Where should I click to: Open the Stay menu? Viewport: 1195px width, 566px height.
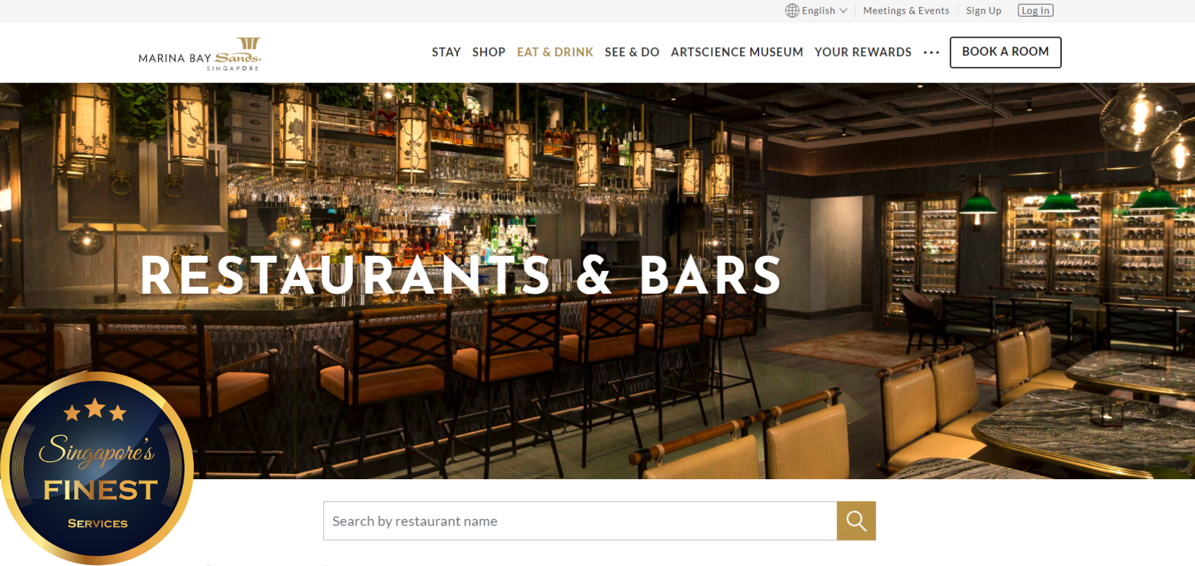point(446,52)
